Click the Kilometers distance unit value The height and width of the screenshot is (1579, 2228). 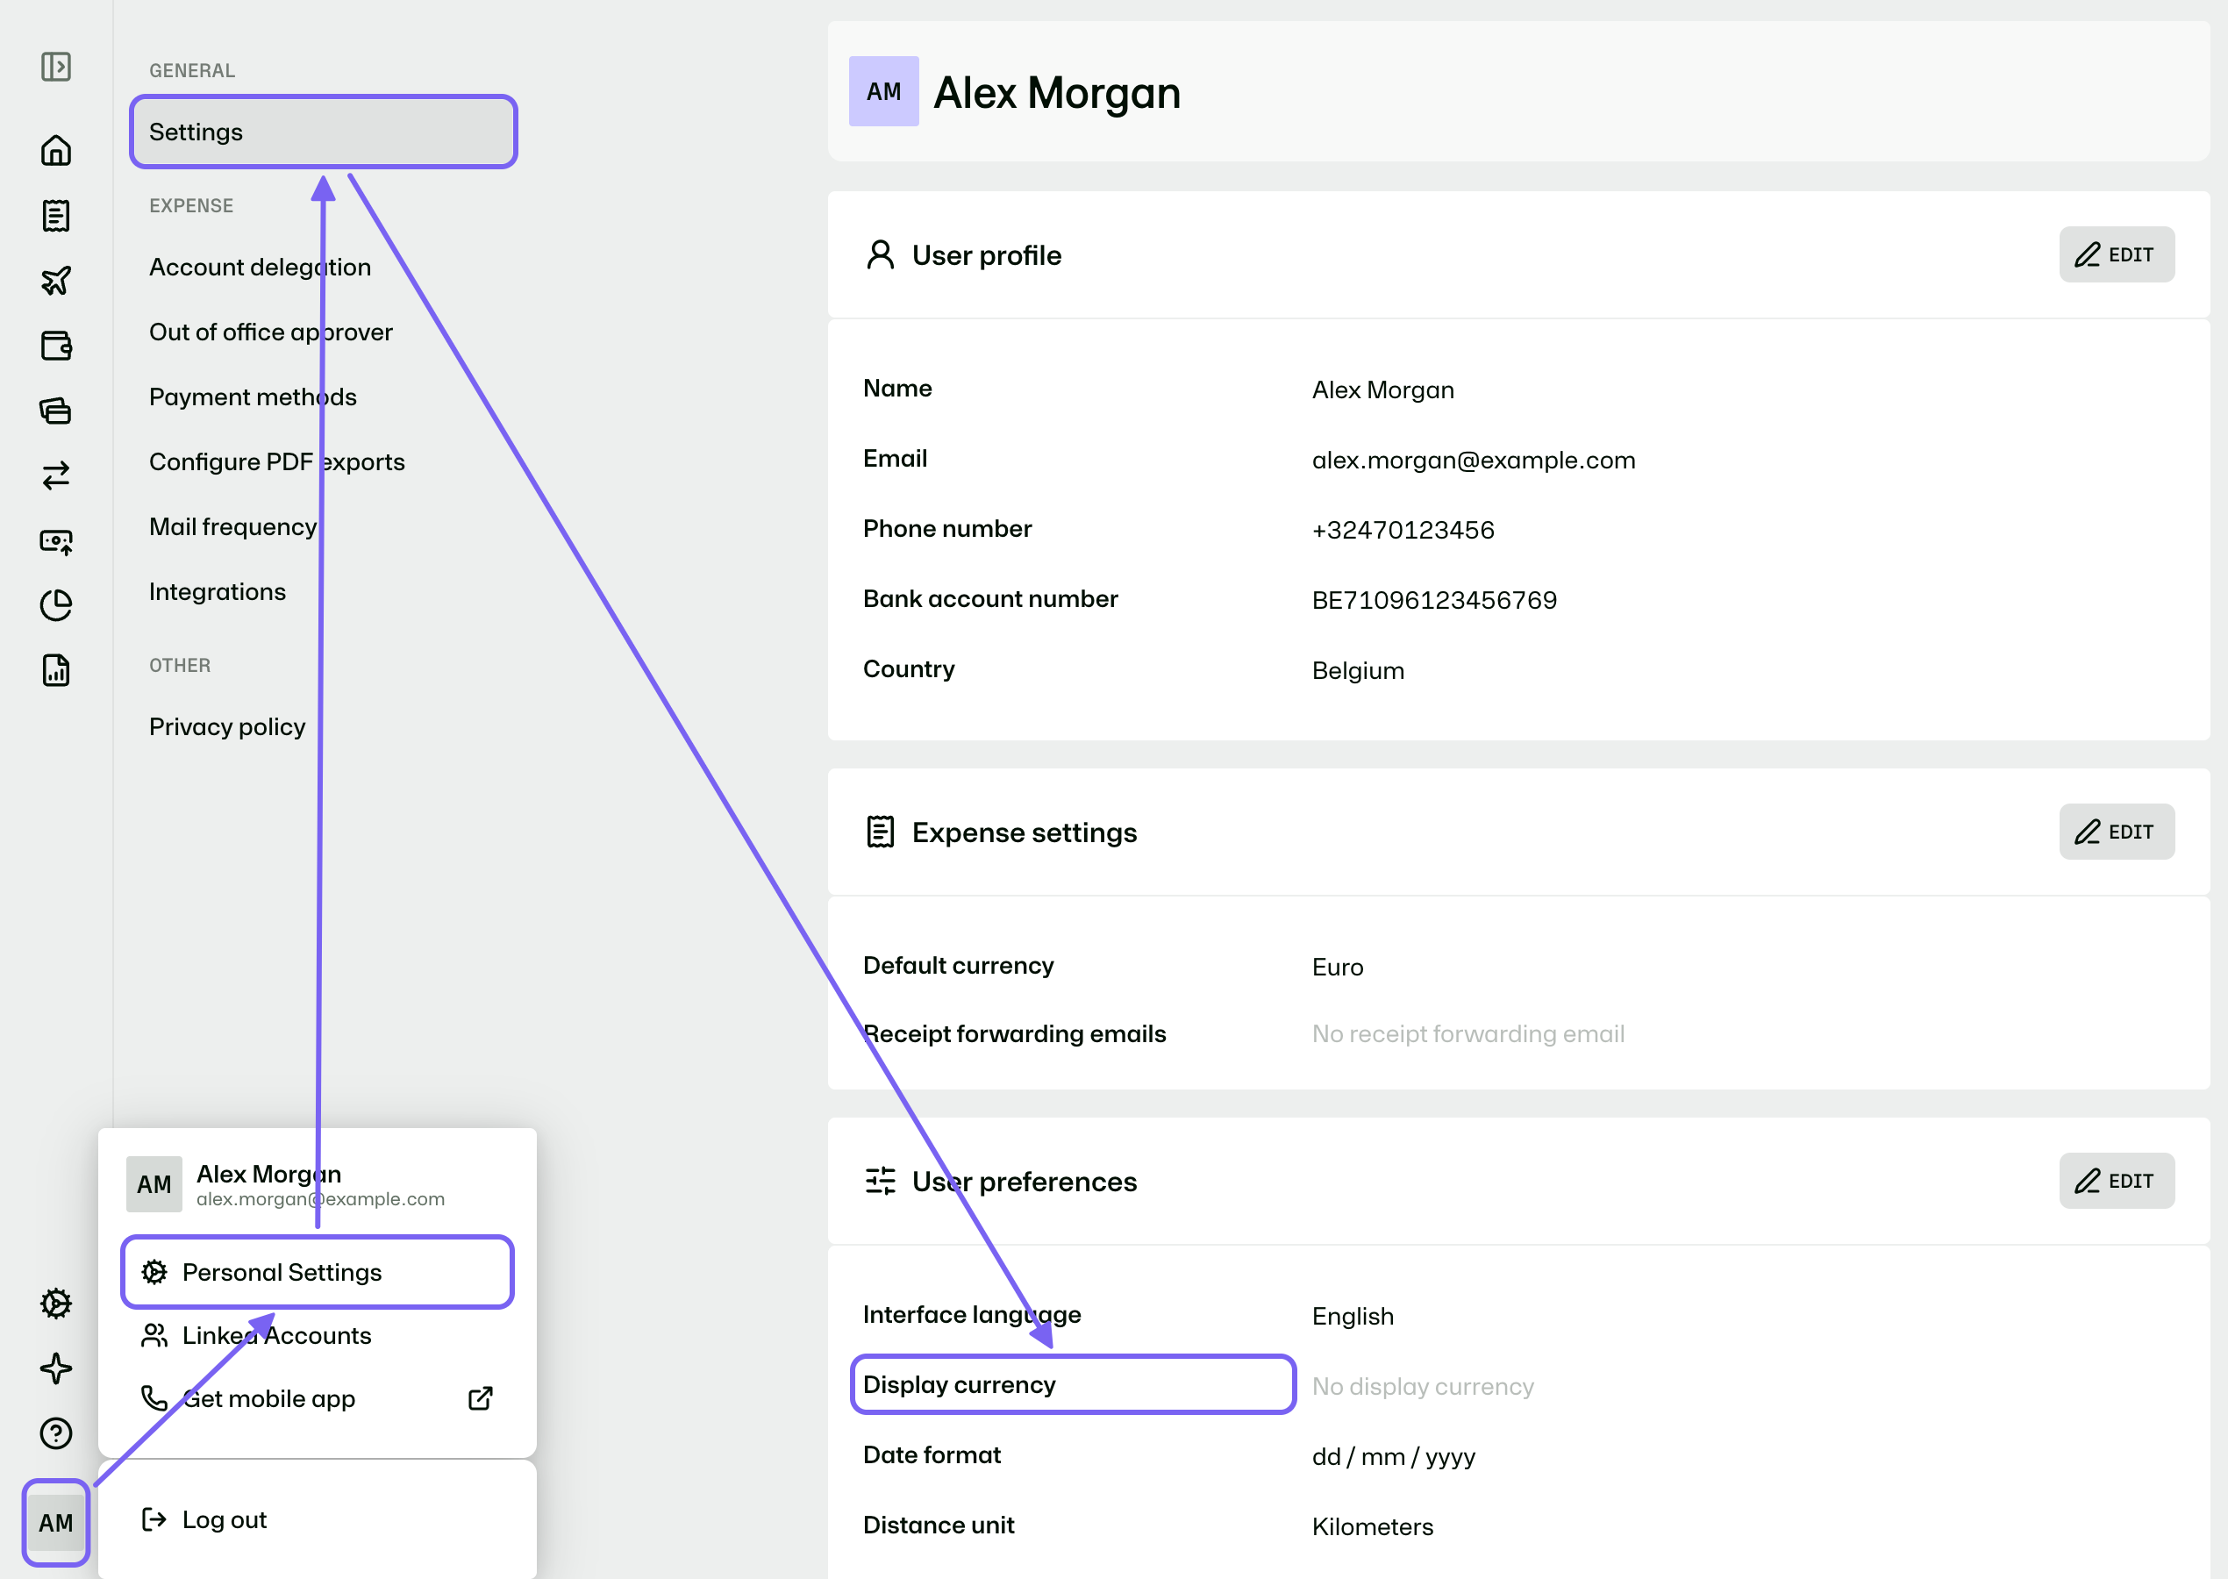click(1372, 1526)
